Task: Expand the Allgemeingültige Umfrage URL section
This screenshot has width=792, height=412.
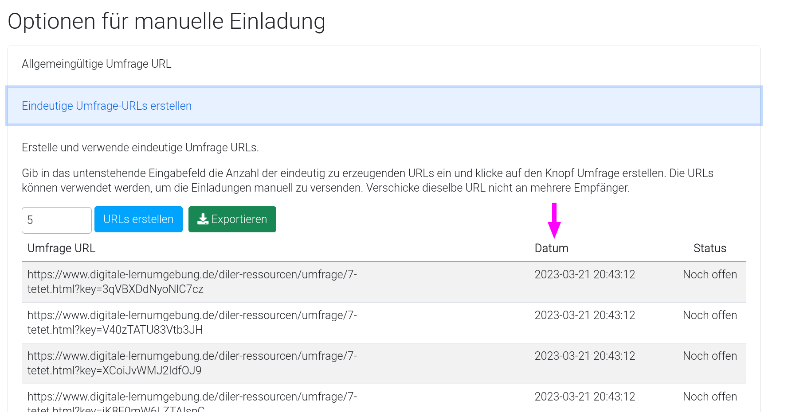Action: [96, 64]
